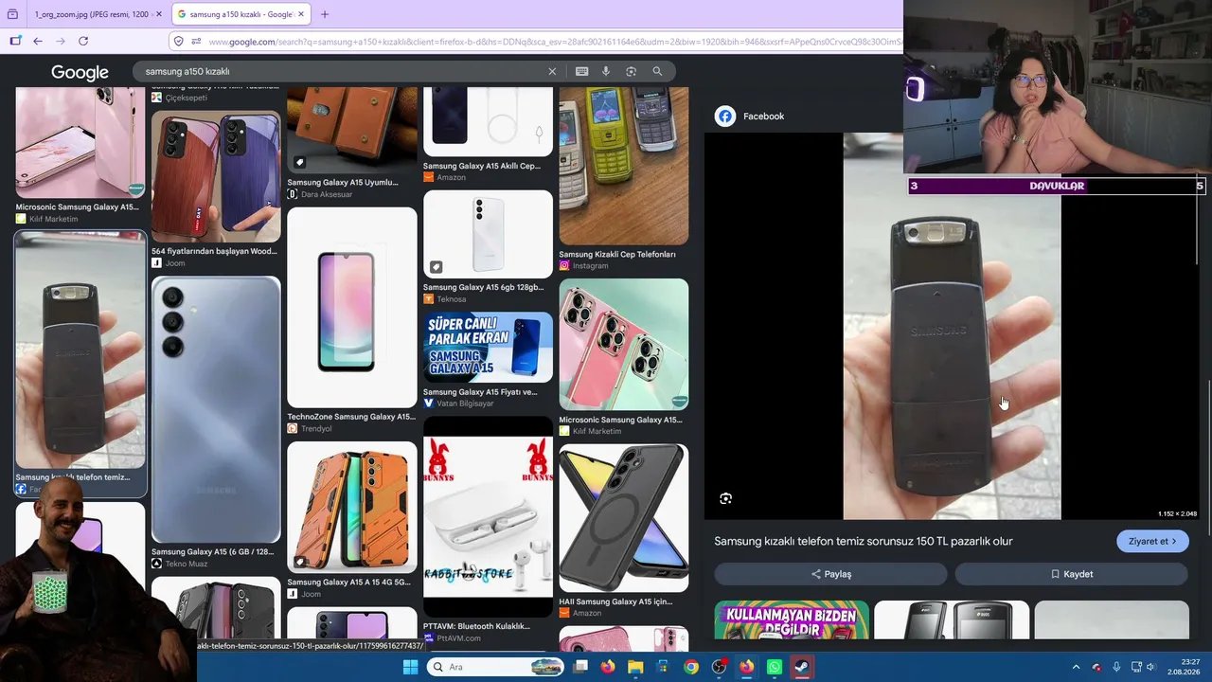This screenshot has height=682, width=1212.
Task: Open the Samsung Galaxy A15 6gb 128gb result
Action: 488,234
